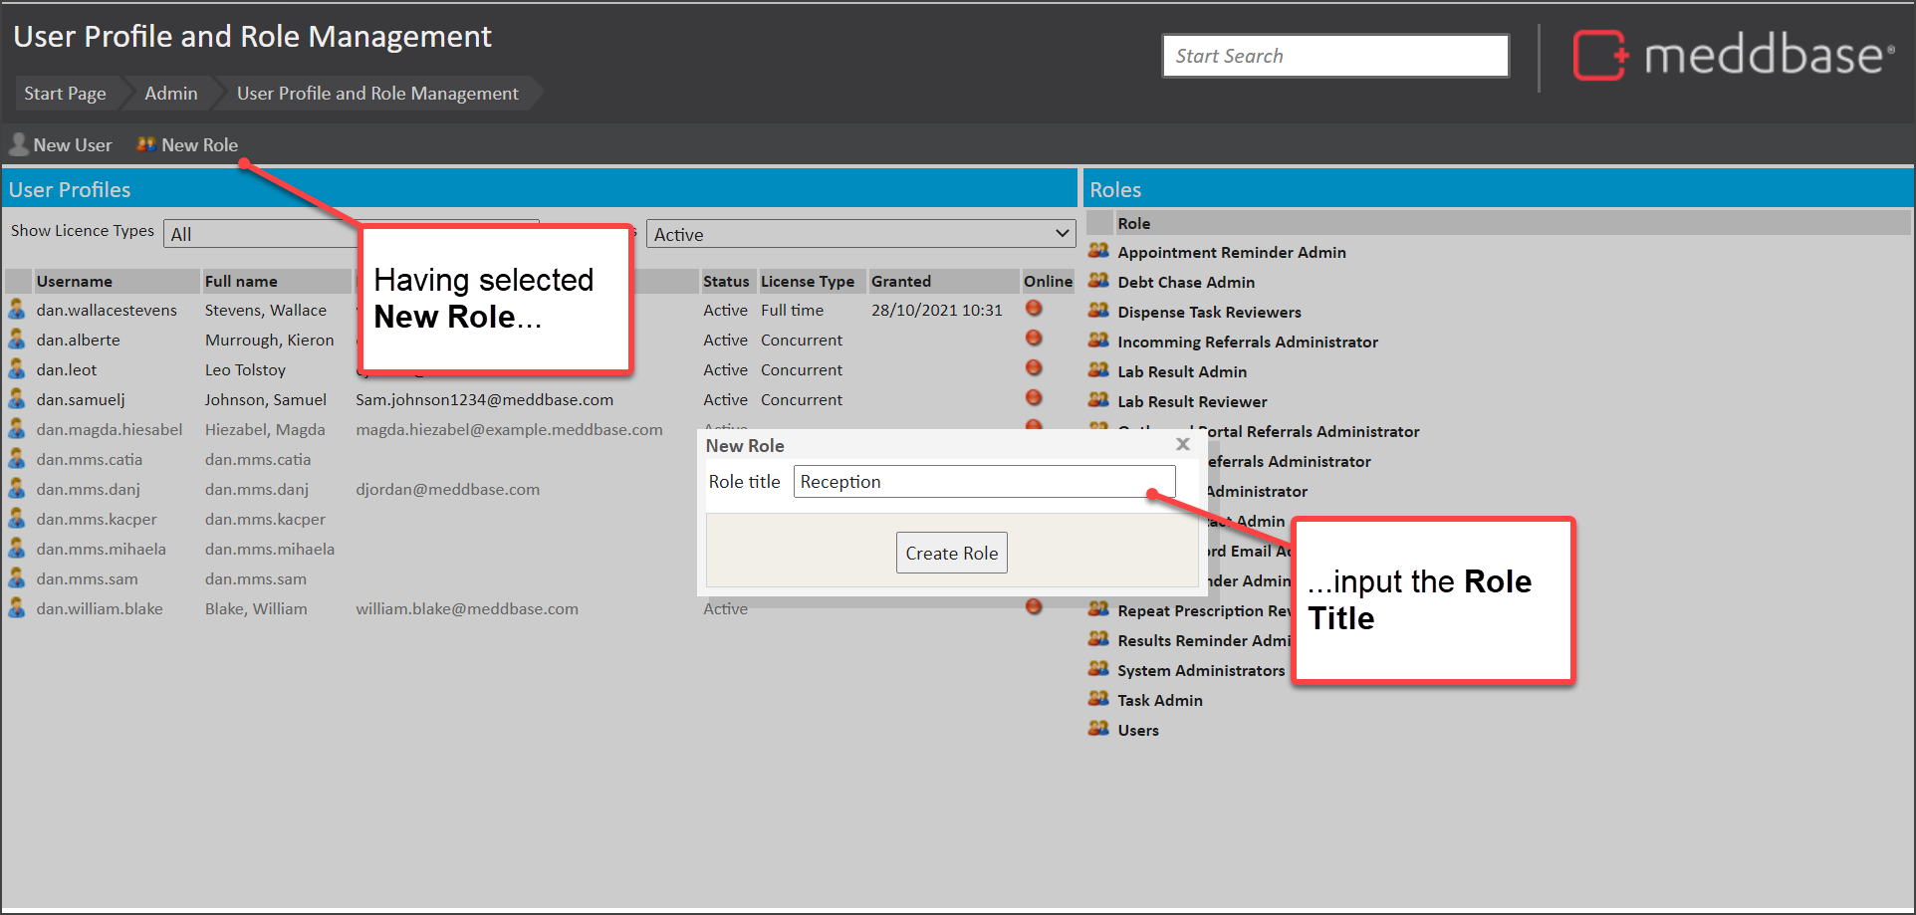This screenshot has width=1916, height=915.
Task: Open the Lab Result Reviewer role
Action: click(1191, 402)
